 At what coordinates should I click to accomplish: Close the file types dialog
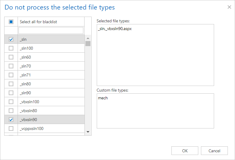pyautogui.click(x=229, y=7)
